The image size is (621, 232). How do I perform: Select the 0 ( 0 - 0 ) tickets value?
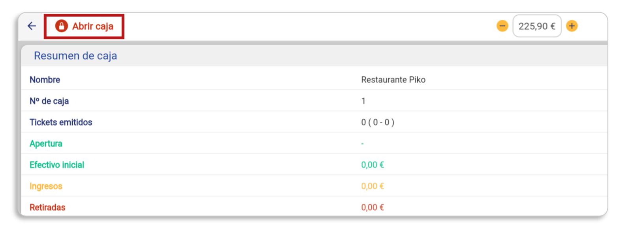(378, 122)
